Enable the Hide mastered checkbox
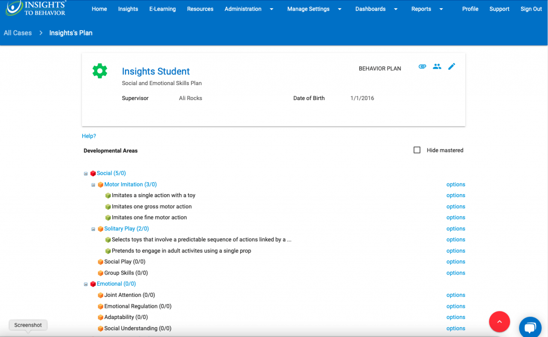The height and width of the screenshot is (337, 548). pos(417,150)
